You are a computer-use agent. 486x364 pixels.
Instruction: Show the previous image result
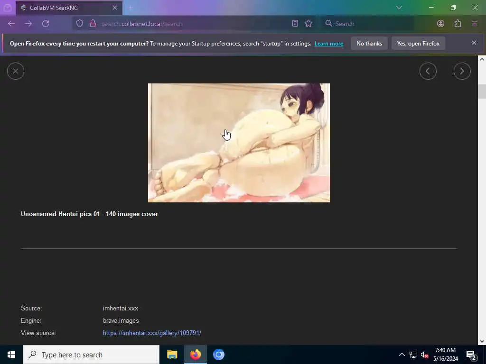tap(428, 71)
